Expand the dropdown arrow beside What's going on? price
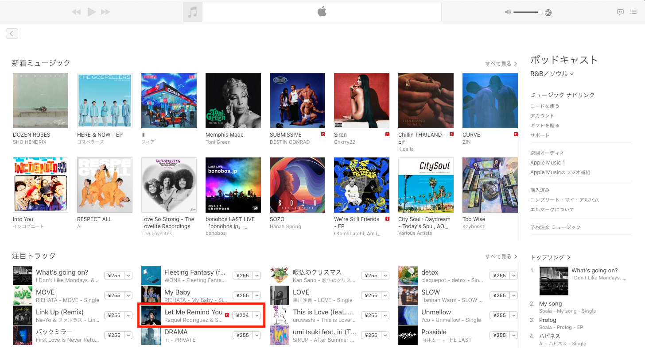The image size is (645, 348). point(128,275)
